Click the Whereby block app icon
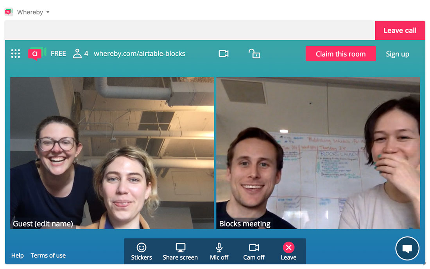The image size is (430, 269). click(9, 12)
